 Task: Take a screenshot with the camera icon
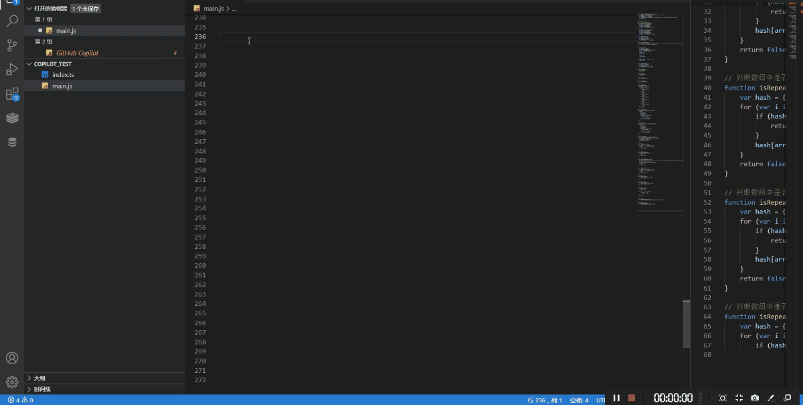tap(755, 398)
